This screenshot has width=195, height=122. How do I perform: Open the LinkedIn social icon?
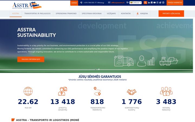(149, 2)
